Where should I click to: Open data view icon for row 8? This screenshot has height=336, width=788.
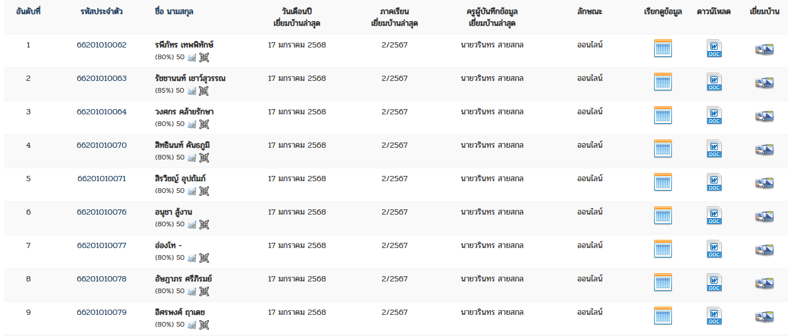[x=662, y=282]
